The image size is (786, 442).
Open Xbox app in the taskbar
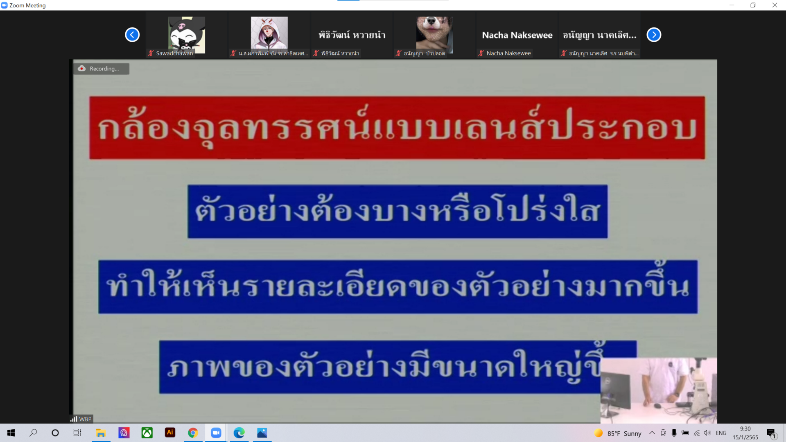click(147, 433)
